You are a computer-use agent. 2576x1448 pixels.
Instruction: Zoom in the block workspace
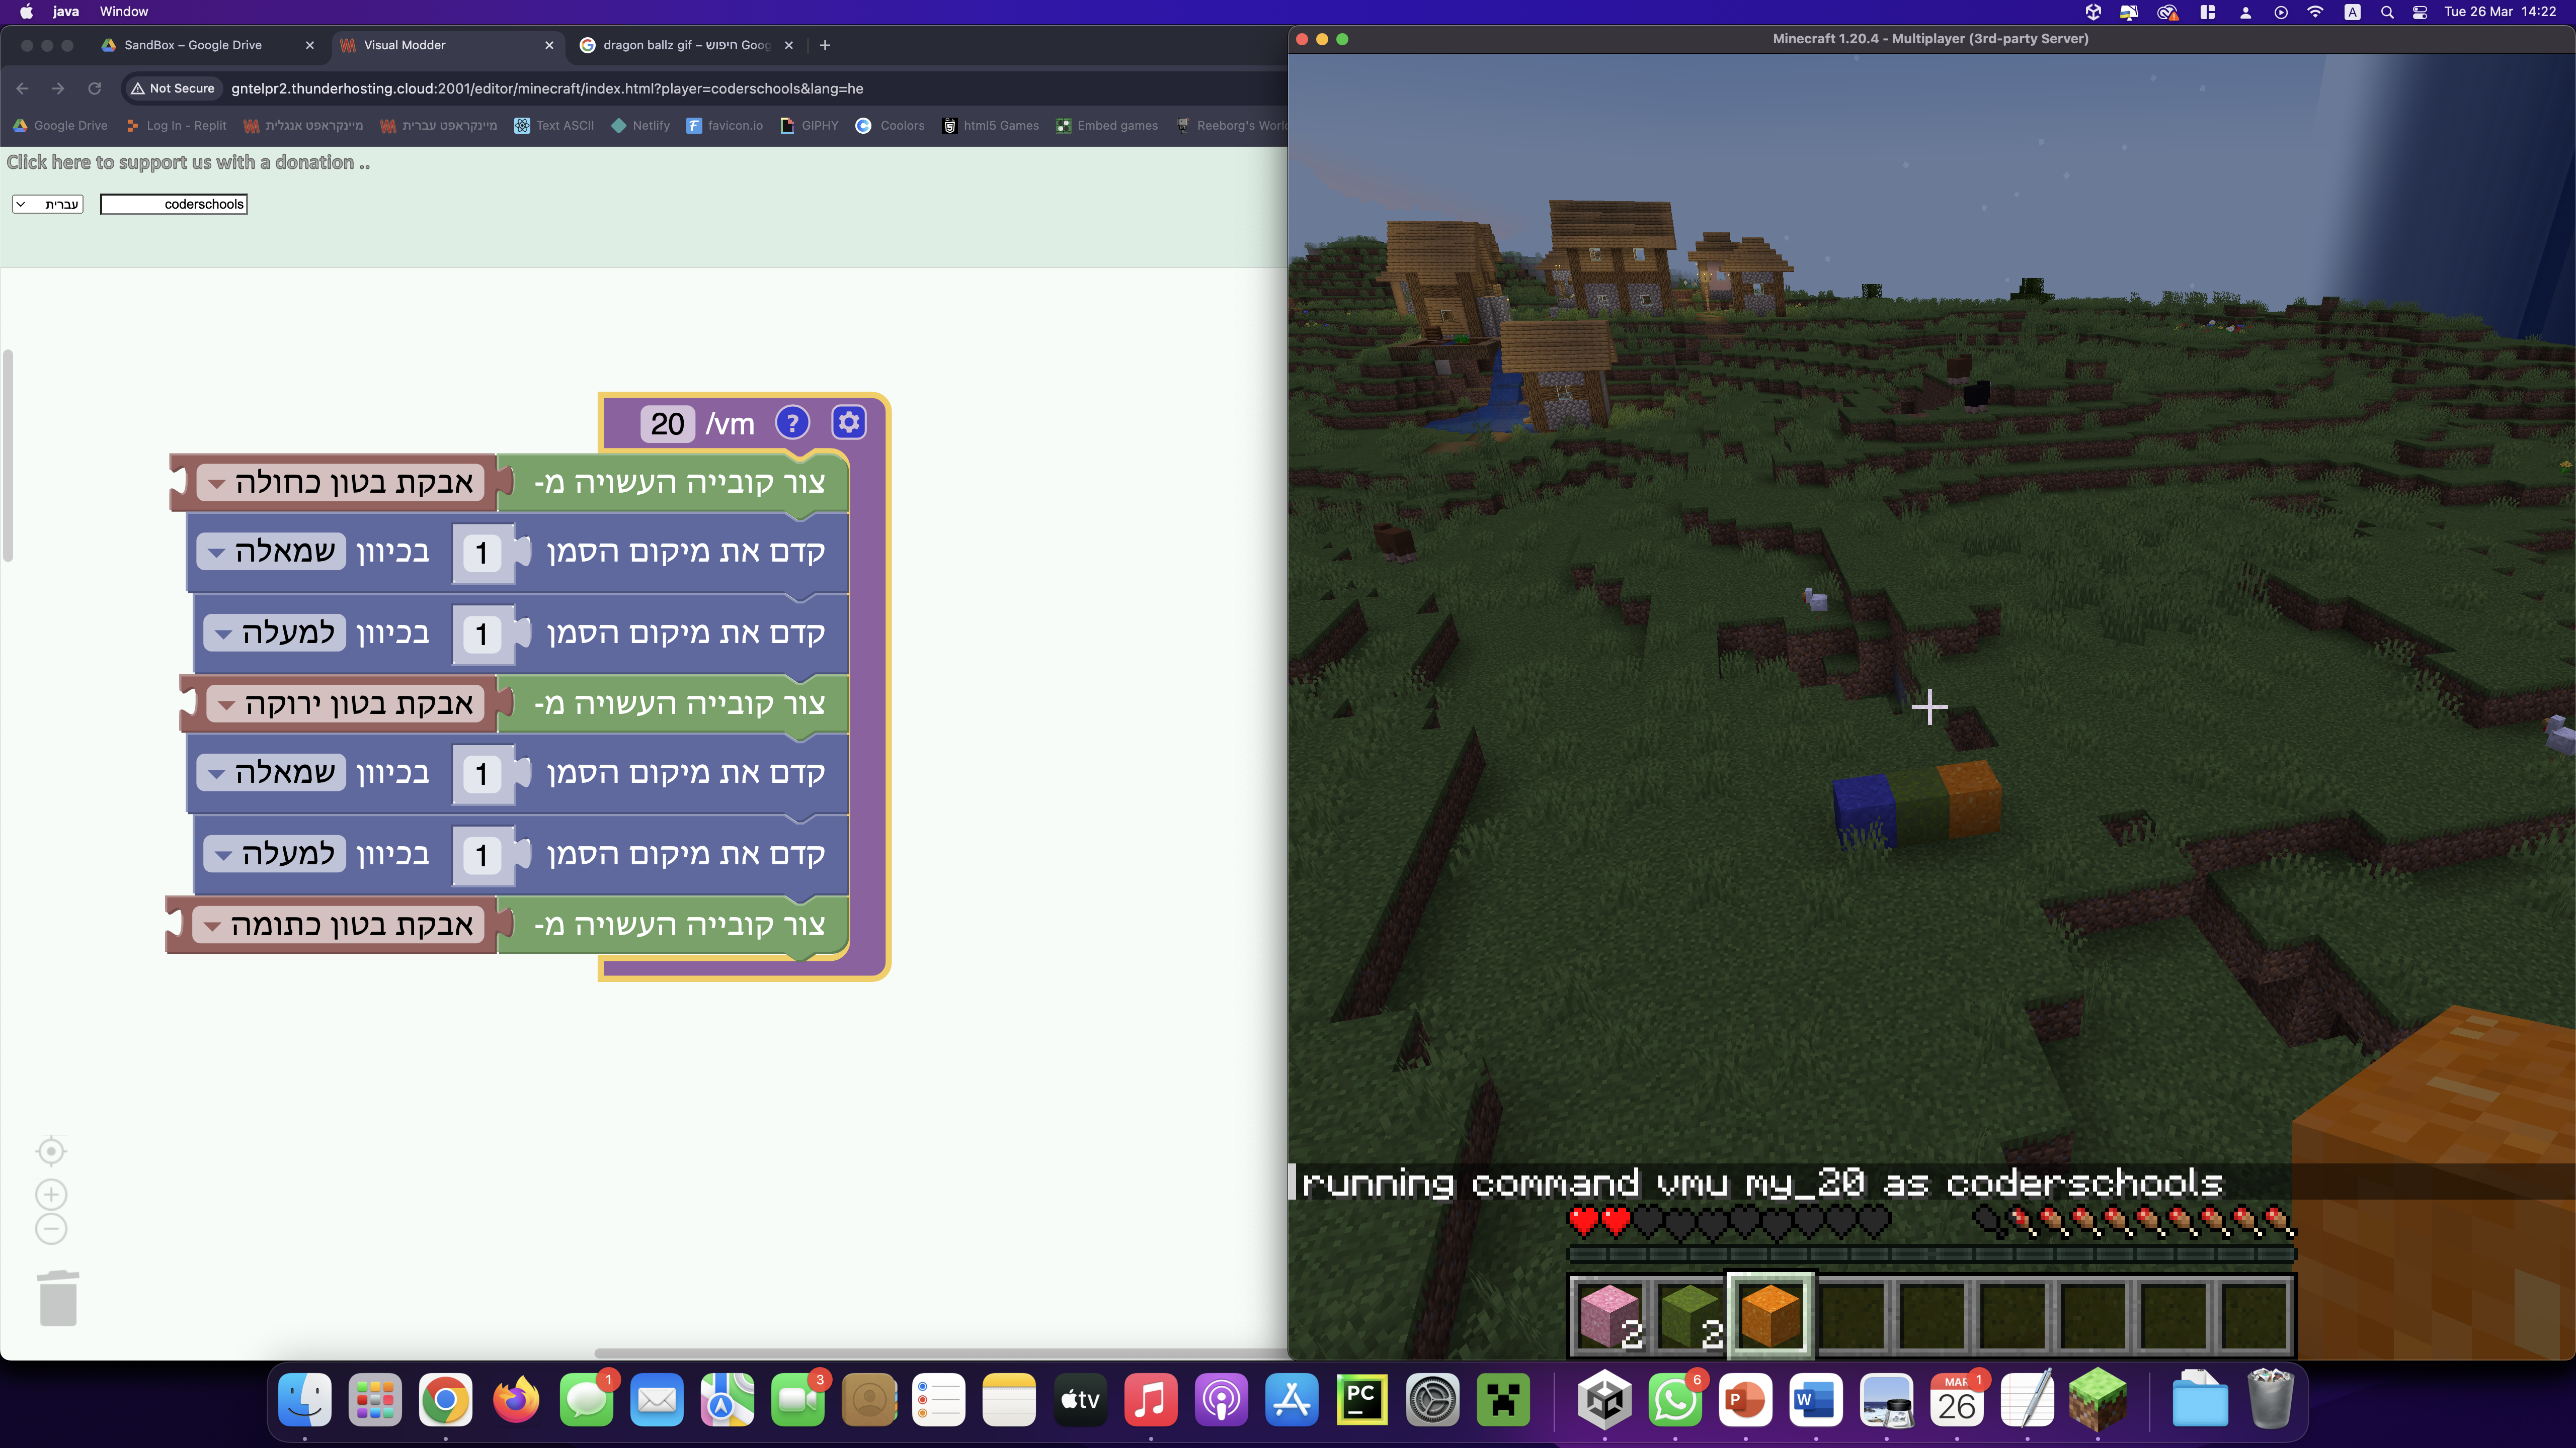pyautogui.click(x=51, y=1194)
